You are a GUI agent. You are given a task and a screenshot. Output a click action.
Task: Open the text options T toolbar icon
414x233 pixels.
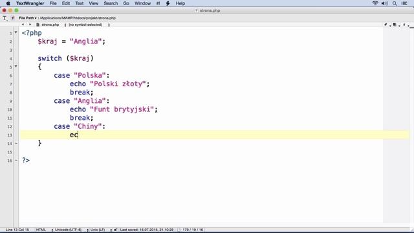[5, 18]
